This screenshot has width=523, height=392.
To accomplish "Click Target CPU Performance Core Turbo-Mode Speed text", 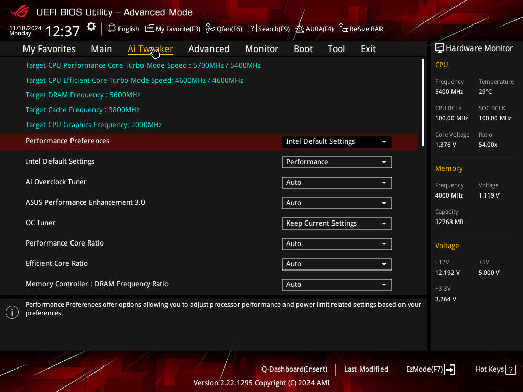I will coord(143,65).
